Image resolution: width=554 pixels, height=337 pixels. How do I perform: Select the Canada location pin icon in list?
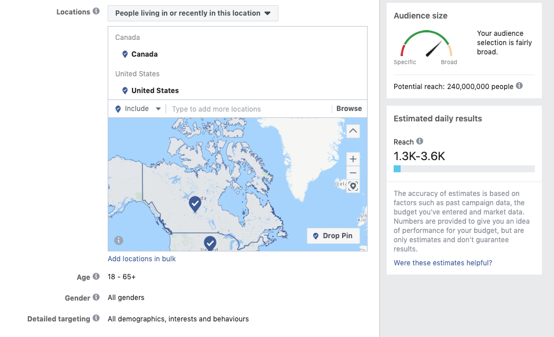click(124, 54)
